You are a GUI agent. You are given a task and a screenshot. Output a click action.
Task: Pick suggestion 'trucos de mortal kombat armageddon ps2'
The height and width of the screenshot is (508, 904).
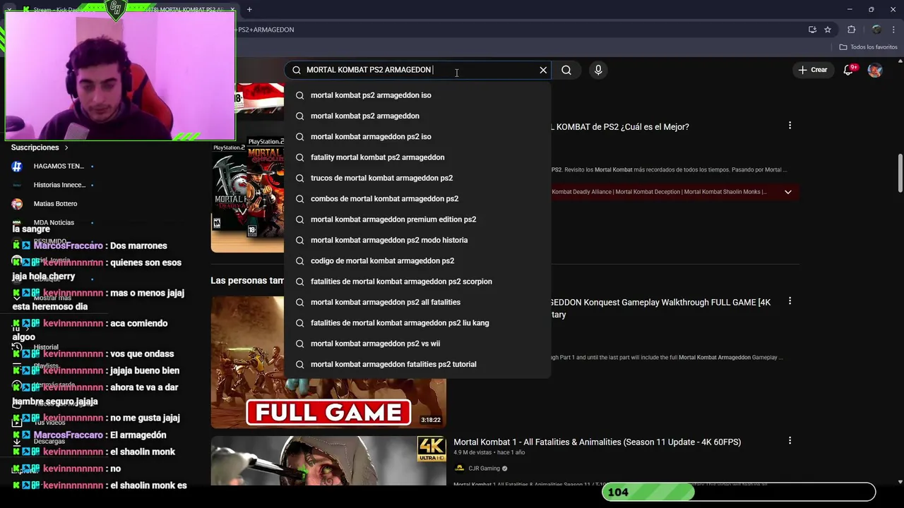417,178
